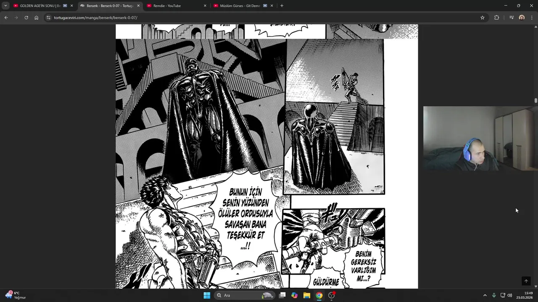Open Task View from the taskbar

point(282,295)
